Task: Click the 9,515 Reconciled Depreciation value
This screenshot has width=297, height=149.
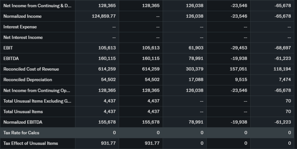Action: pos(242,80)
